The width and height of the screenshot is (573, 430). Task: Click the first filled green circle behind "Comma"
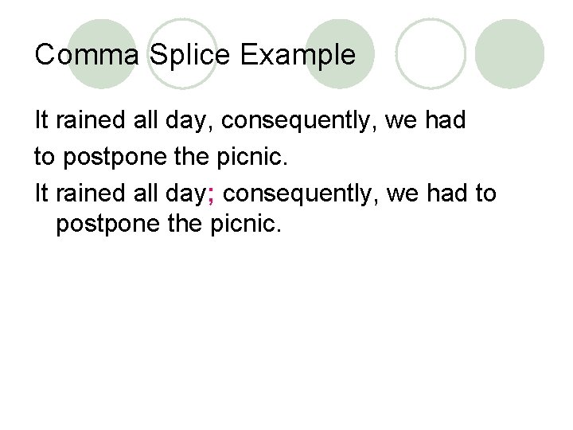102,54
